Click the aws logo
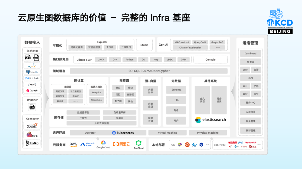 73,144
